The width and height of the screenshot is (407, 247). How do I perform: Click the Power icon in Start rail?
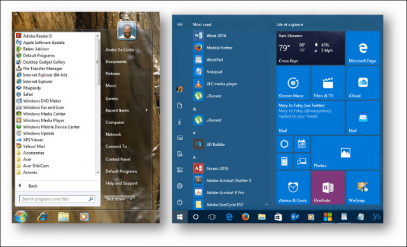pyautogui.click(x=179, y=202)
